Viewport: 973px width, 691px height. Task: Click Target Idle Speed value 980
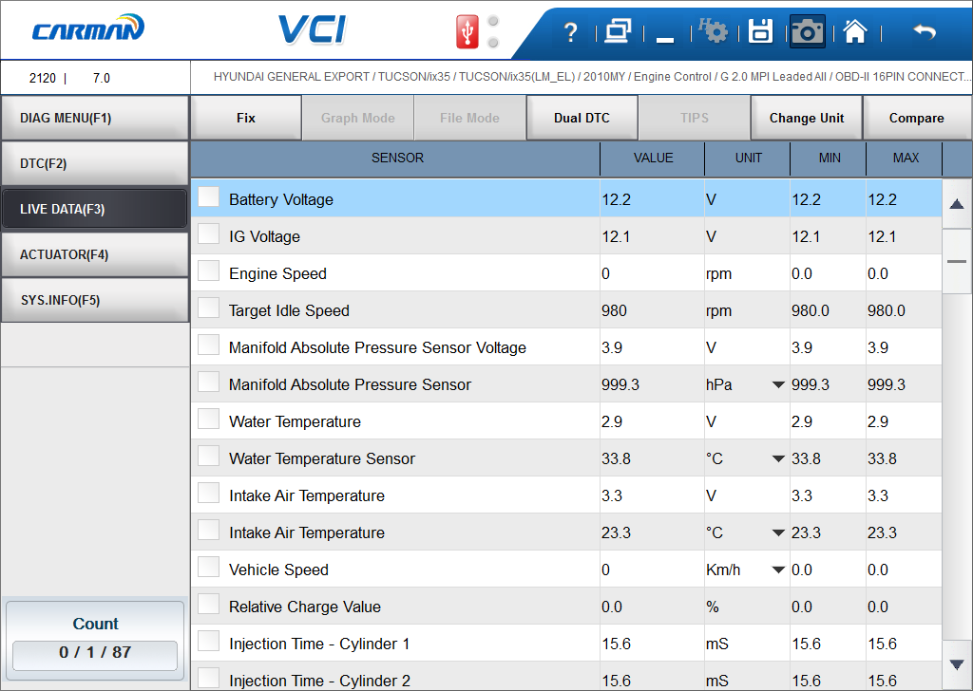tap(614, 311)
